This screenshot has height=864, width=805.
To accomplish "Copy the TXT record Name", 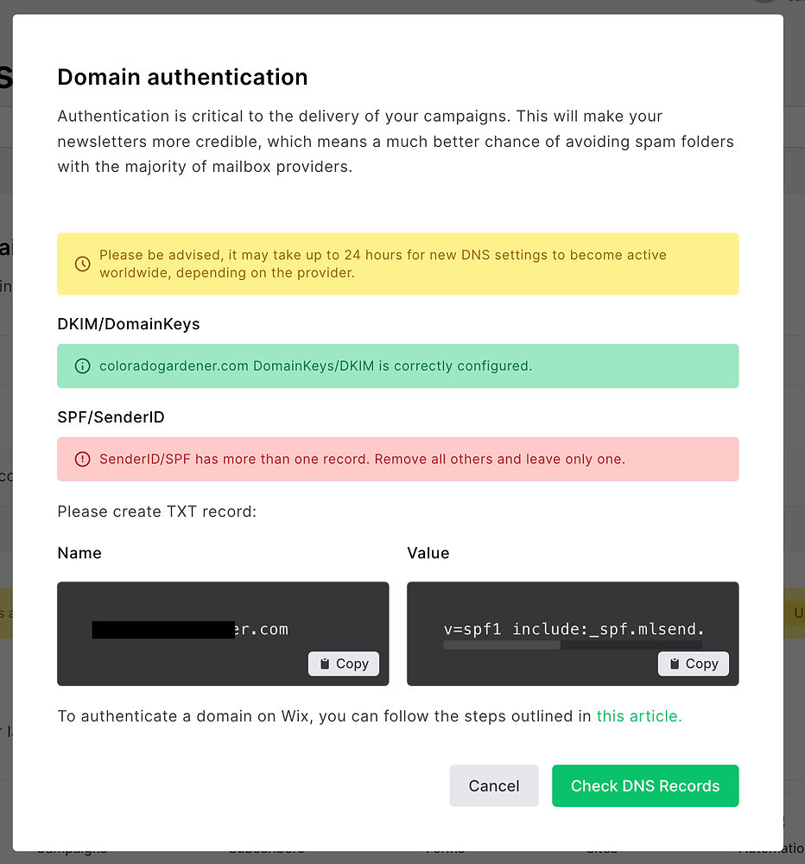I will click(343, 664).
